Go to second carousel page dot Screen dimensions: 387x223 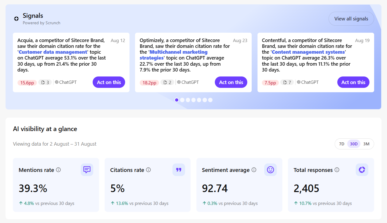click(x=182, y=100)
